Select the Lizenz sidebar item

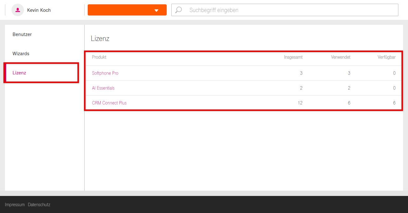pyautogui.click(x=19, y=73)
